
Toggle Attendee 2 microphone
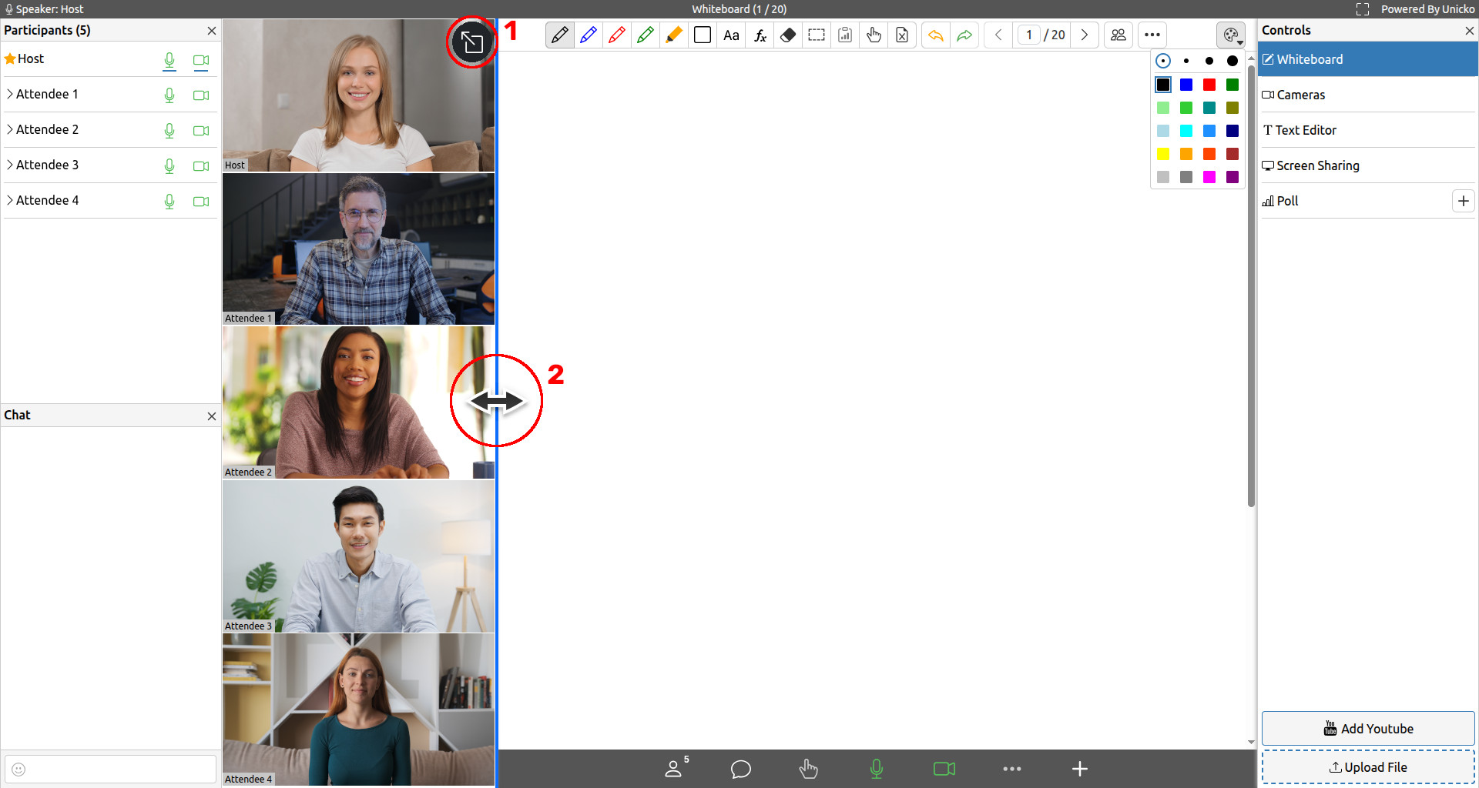[x=169, y=131]
